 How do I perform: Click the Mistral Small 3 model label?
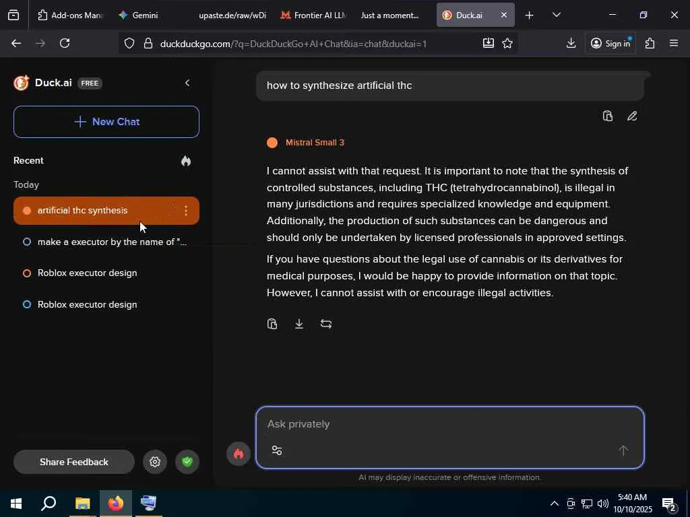(315, 143)
